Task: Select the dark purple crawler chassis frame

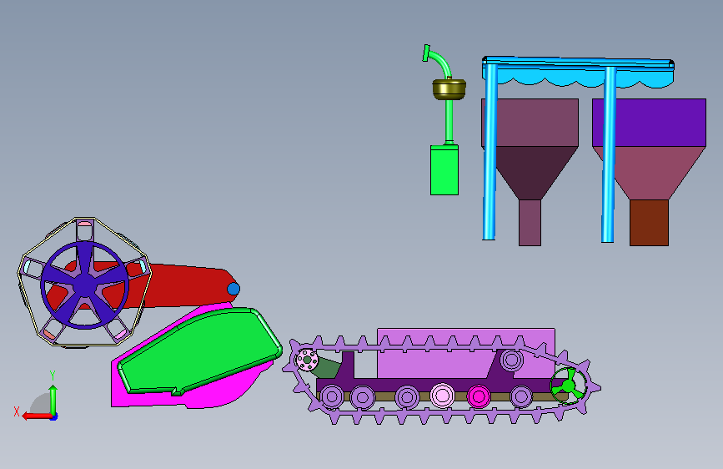Action: coord(419,385)
